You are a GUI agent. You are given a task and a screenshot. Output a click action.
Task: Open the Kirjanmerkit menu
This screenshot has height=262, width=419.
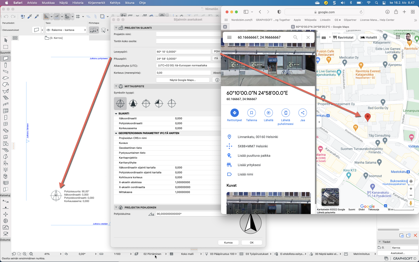click(x=97, y=3)
